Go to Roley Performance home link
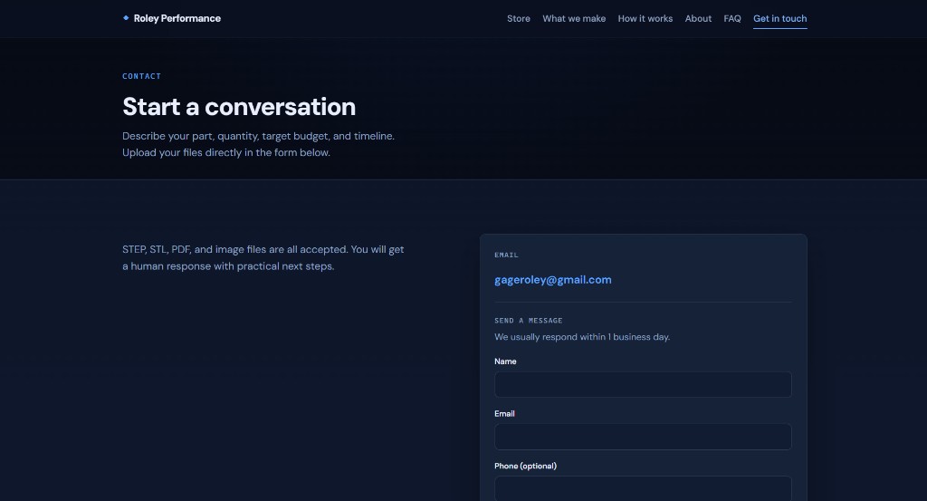The image size is (927, 501). pos(171,18)
